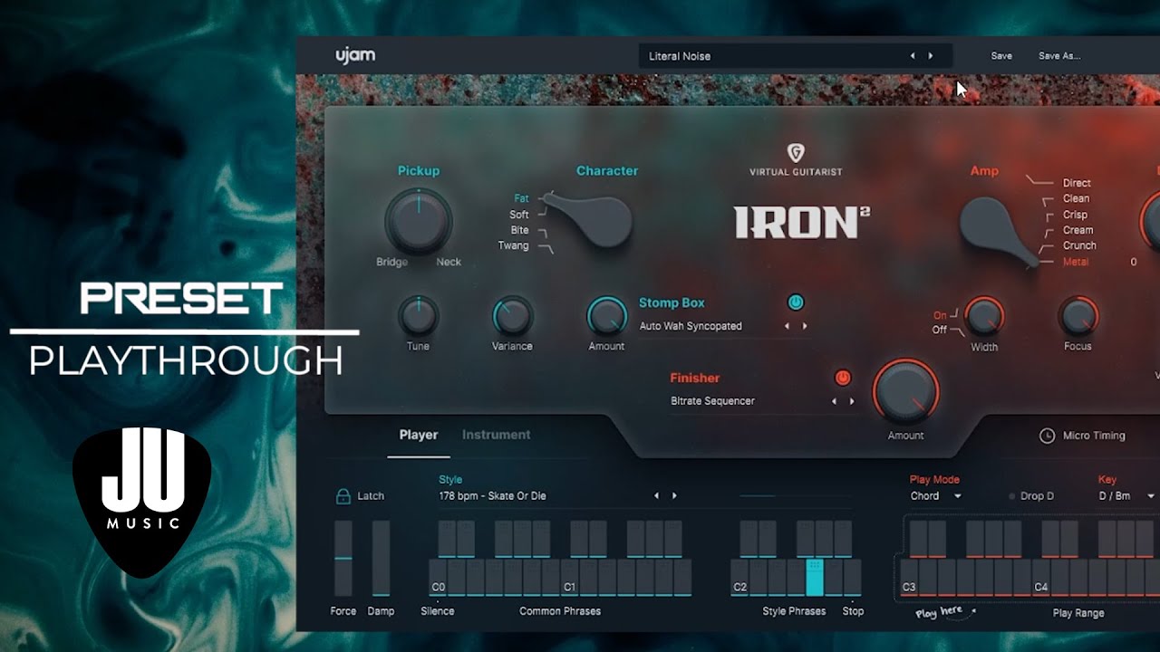Viewport: 1160px width, 652px height.
Task: Click the C3 play range key
Action: pos(909,578)
